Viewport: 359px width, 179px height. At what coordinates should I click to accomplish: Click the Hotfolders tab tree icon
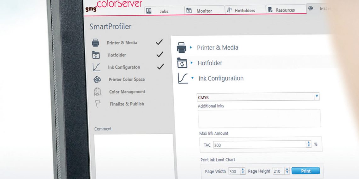pos(229,10)
